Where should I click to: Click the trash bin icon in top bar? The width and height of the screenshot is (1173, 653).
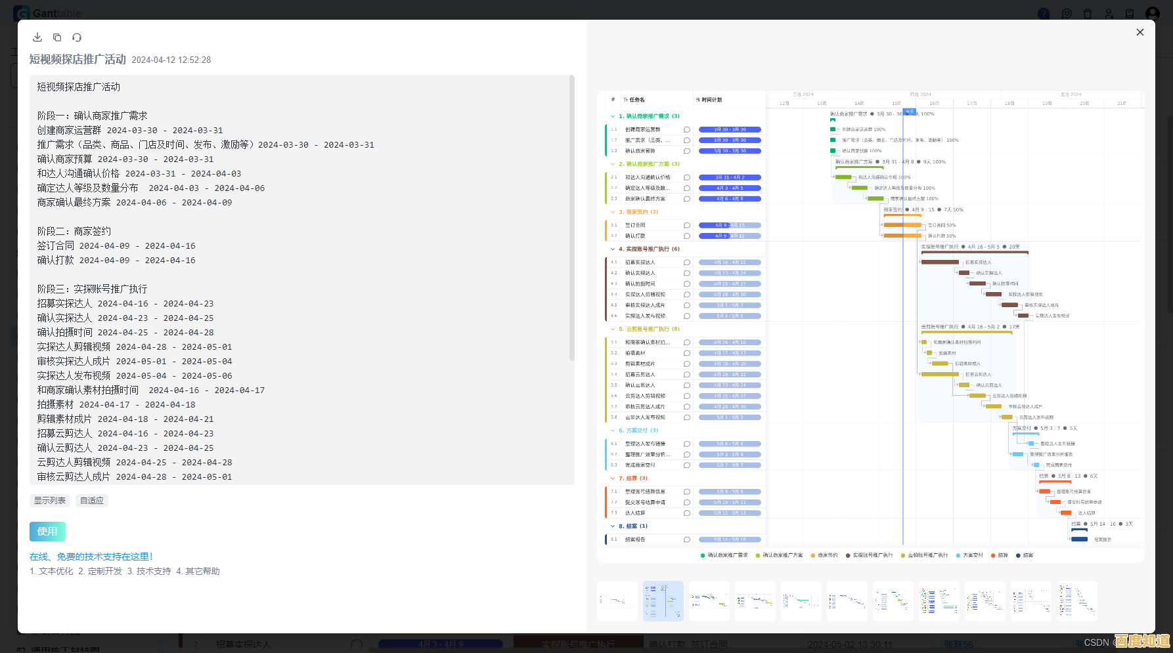pos(1088,14)
